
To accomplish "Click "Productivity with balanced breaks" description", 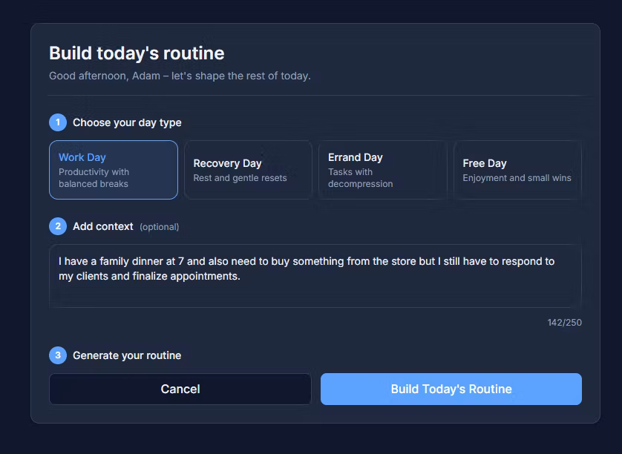I will pos(94,178).
